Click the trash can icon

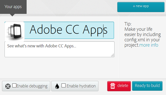(113, 86)
